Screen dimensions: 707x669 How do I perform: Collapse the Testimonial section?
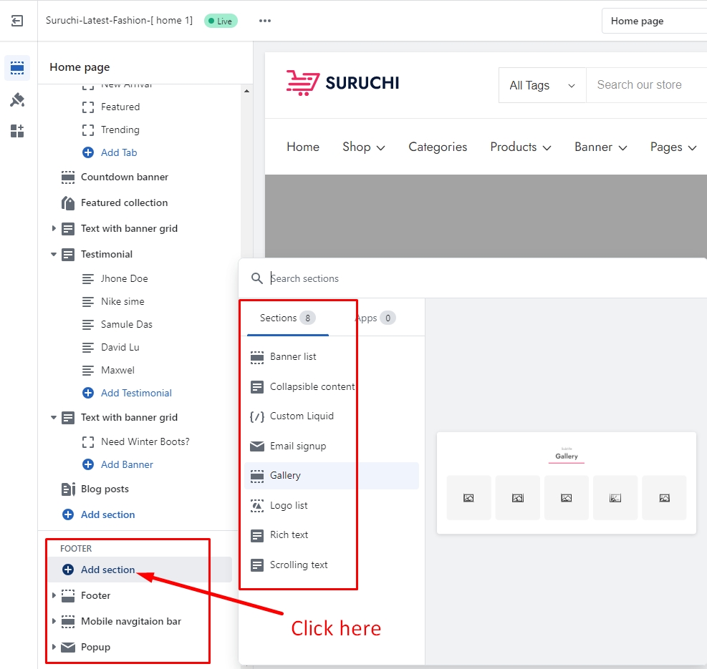54,254
